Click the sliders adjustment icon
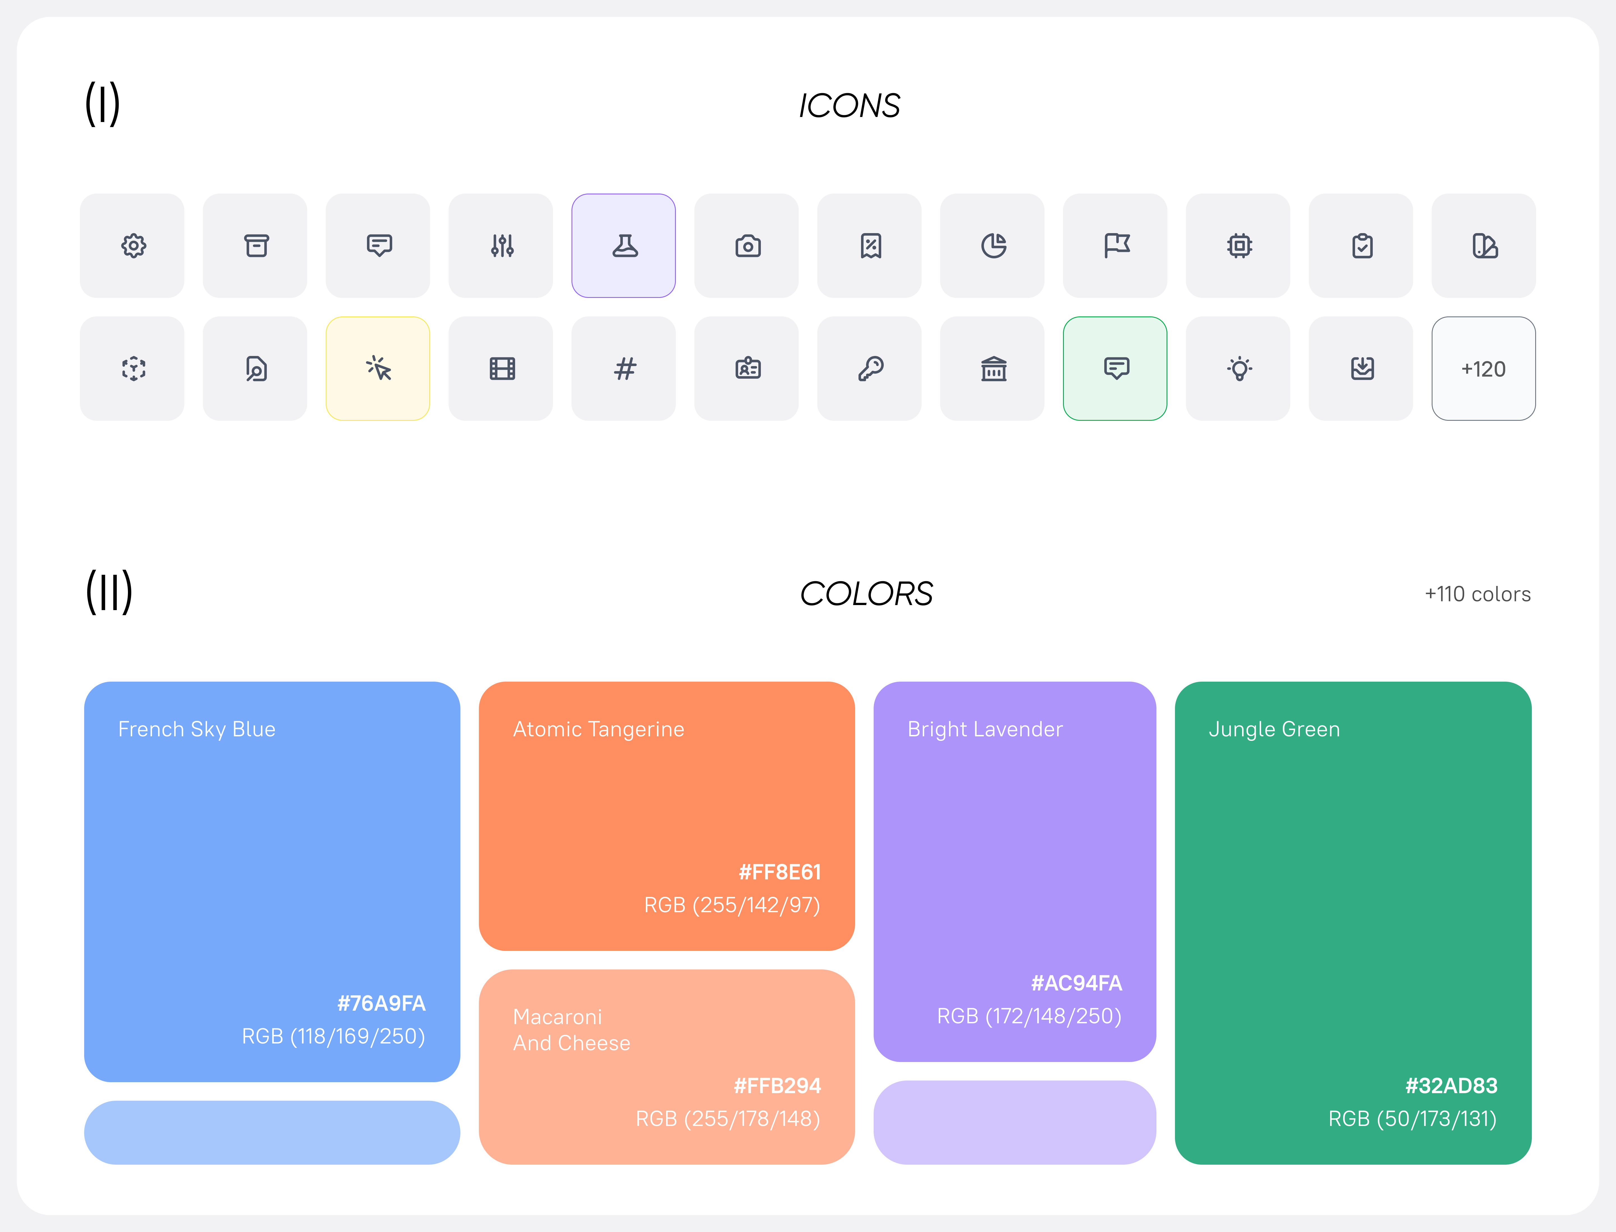1616x1232 pixels. tap(501, 246)
